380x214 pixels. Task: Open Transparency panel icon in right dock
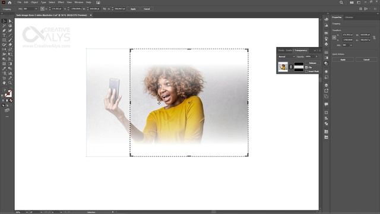[326, 64]
